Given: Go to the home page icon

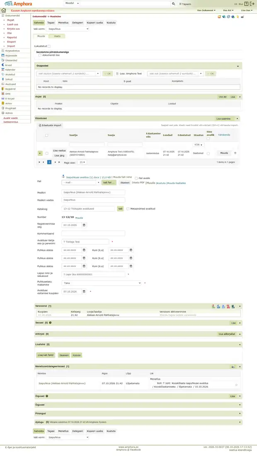Looking at the screenshot, I should pos(3,10).
